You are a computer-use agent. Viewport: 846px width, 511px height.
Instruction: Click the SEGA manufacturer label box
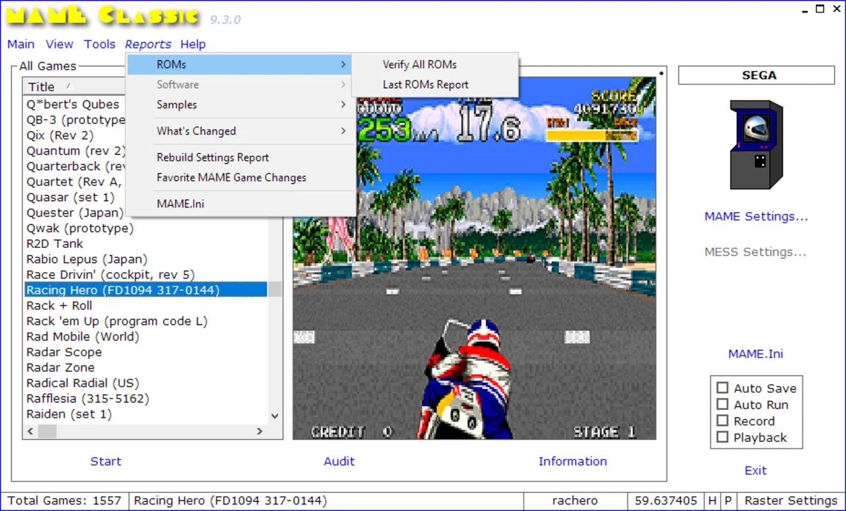point(756,75)
